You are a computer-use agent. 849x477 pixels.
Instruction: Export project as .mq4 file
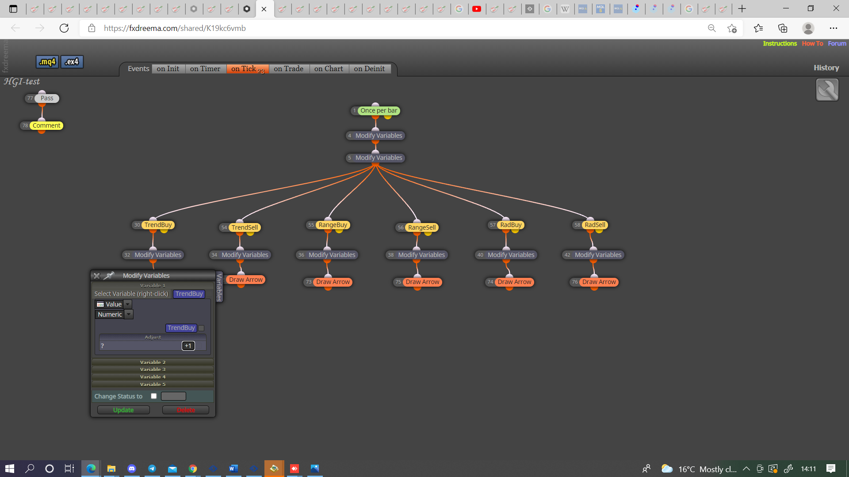47,62
